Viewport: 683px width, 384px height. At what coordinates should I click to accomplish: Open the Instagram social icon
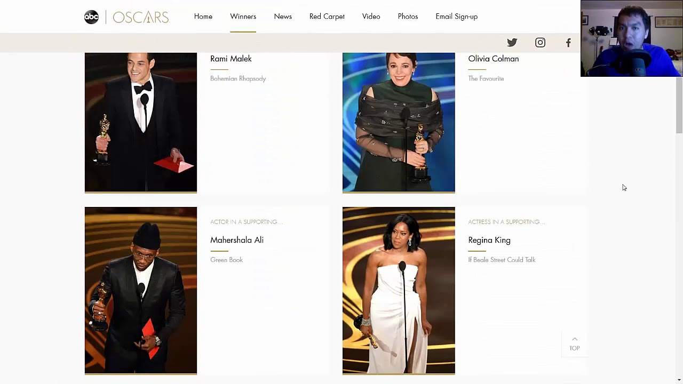point(540,43)
